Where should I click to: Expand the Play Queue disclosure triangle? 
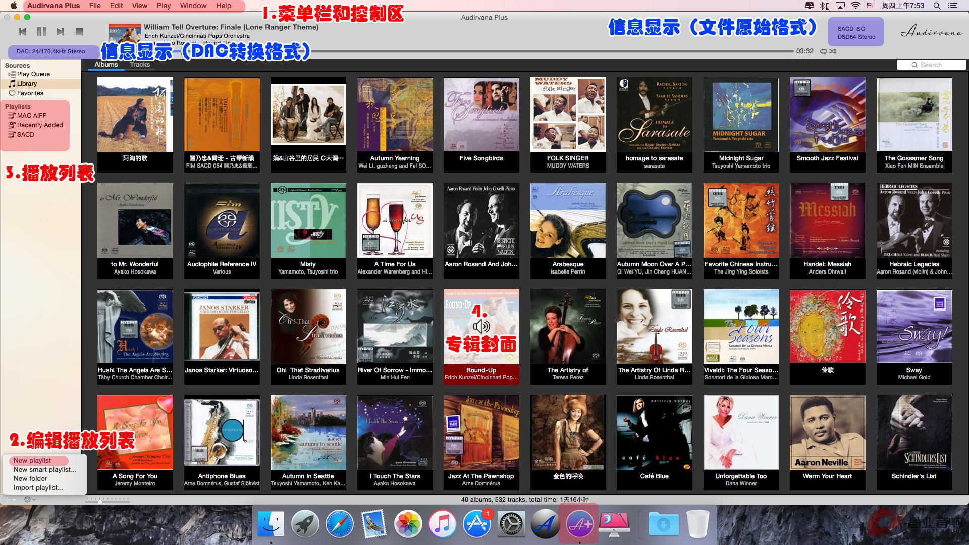tap(9, 74)
